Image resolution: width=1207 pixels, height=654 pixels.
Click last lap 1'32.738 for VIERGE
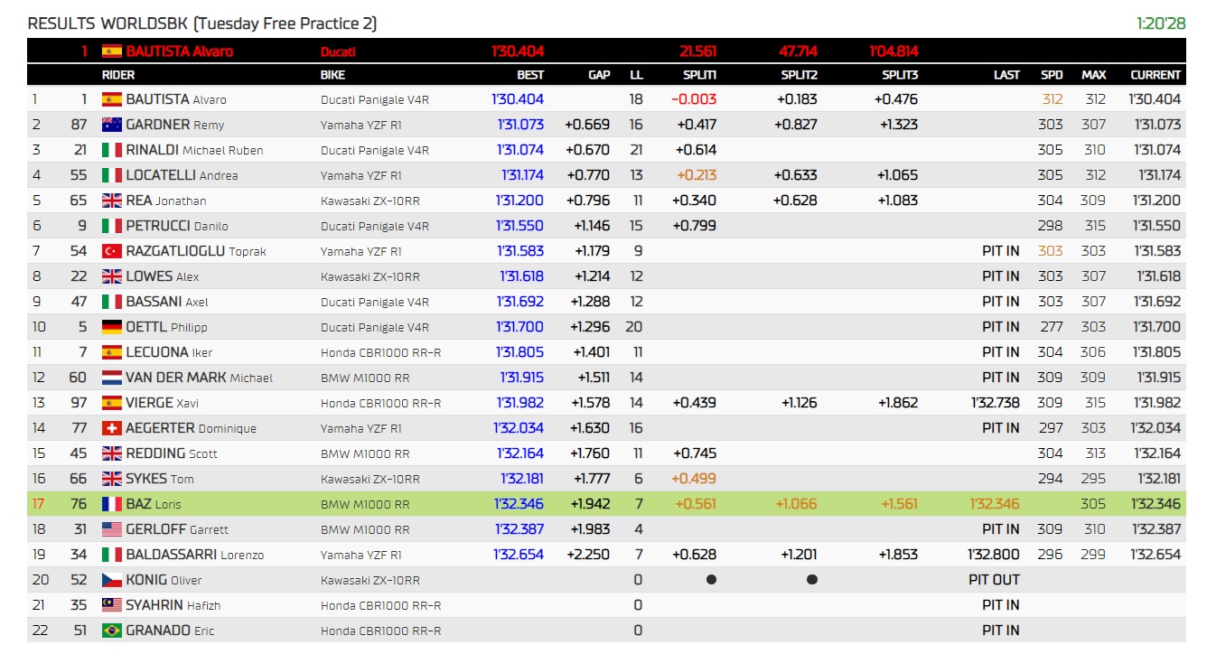click(996, 403)
